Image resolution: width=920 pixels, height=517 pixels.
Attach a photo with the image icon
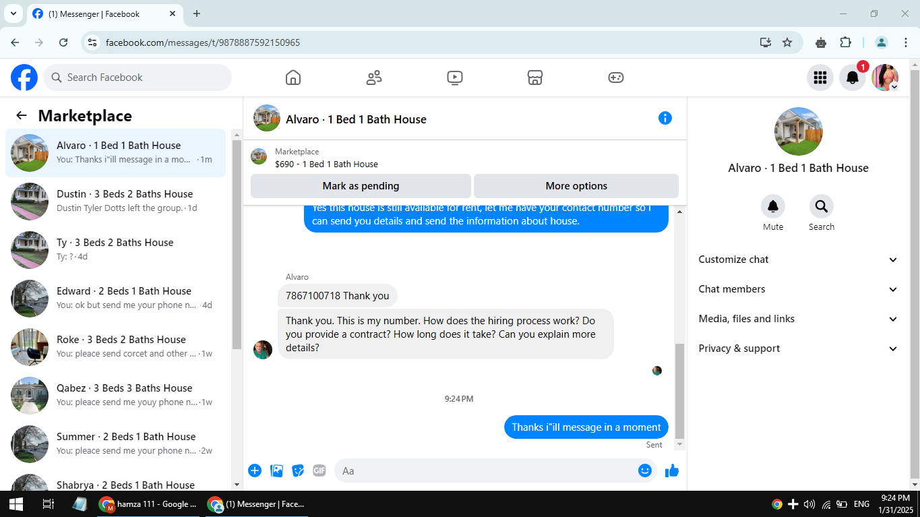[276, 470]
